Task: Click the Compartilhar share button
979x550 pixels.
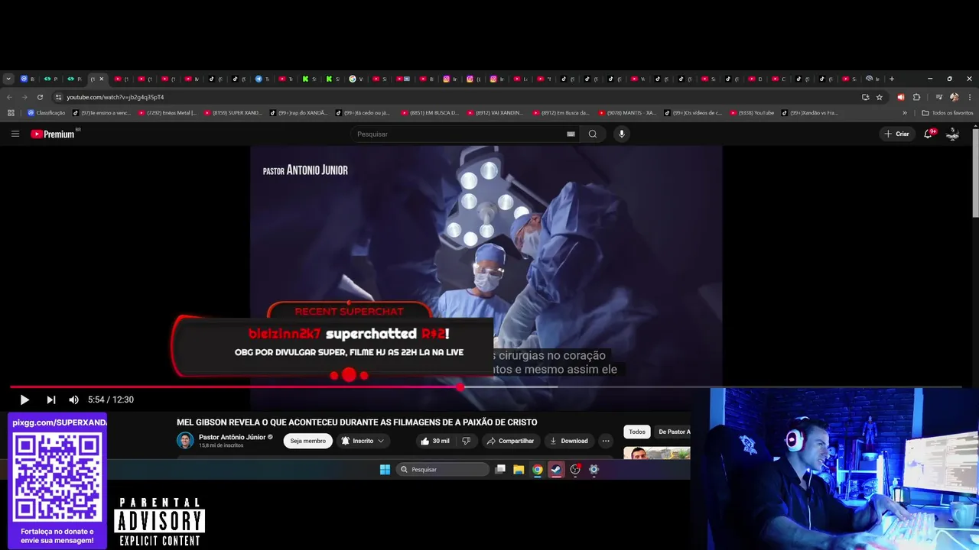Action: [x=510, y=441]
